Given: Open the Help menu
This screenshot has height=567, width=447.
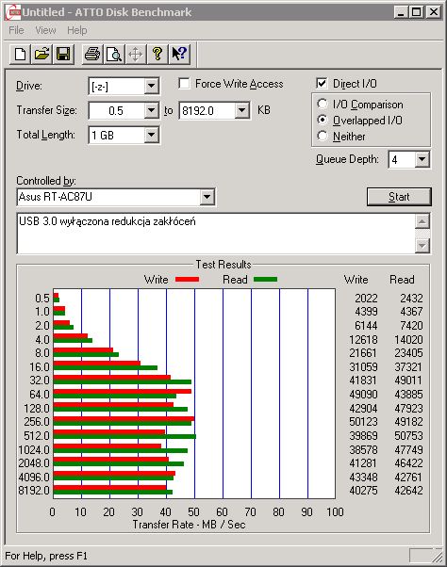Looking at the screenshot, I should click(x=77, y=30).
